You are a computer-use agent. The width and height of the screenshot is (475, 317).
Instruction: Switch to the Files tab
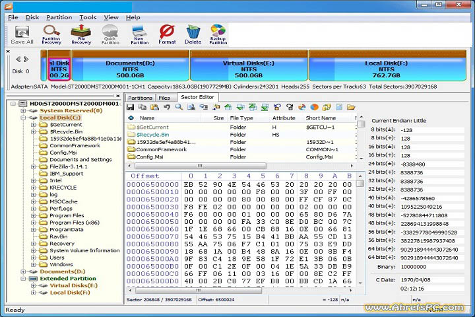tap(164, 98)
